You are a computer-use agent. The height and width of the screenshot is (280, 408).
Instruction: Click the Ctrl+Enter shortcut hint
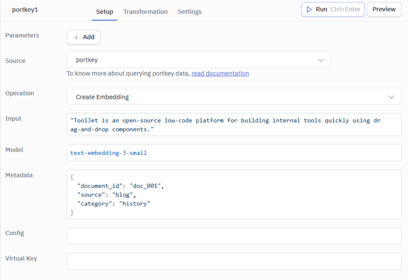point(345,9)
